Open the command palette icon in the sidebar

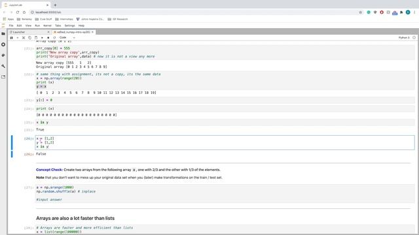coord(3,55)
